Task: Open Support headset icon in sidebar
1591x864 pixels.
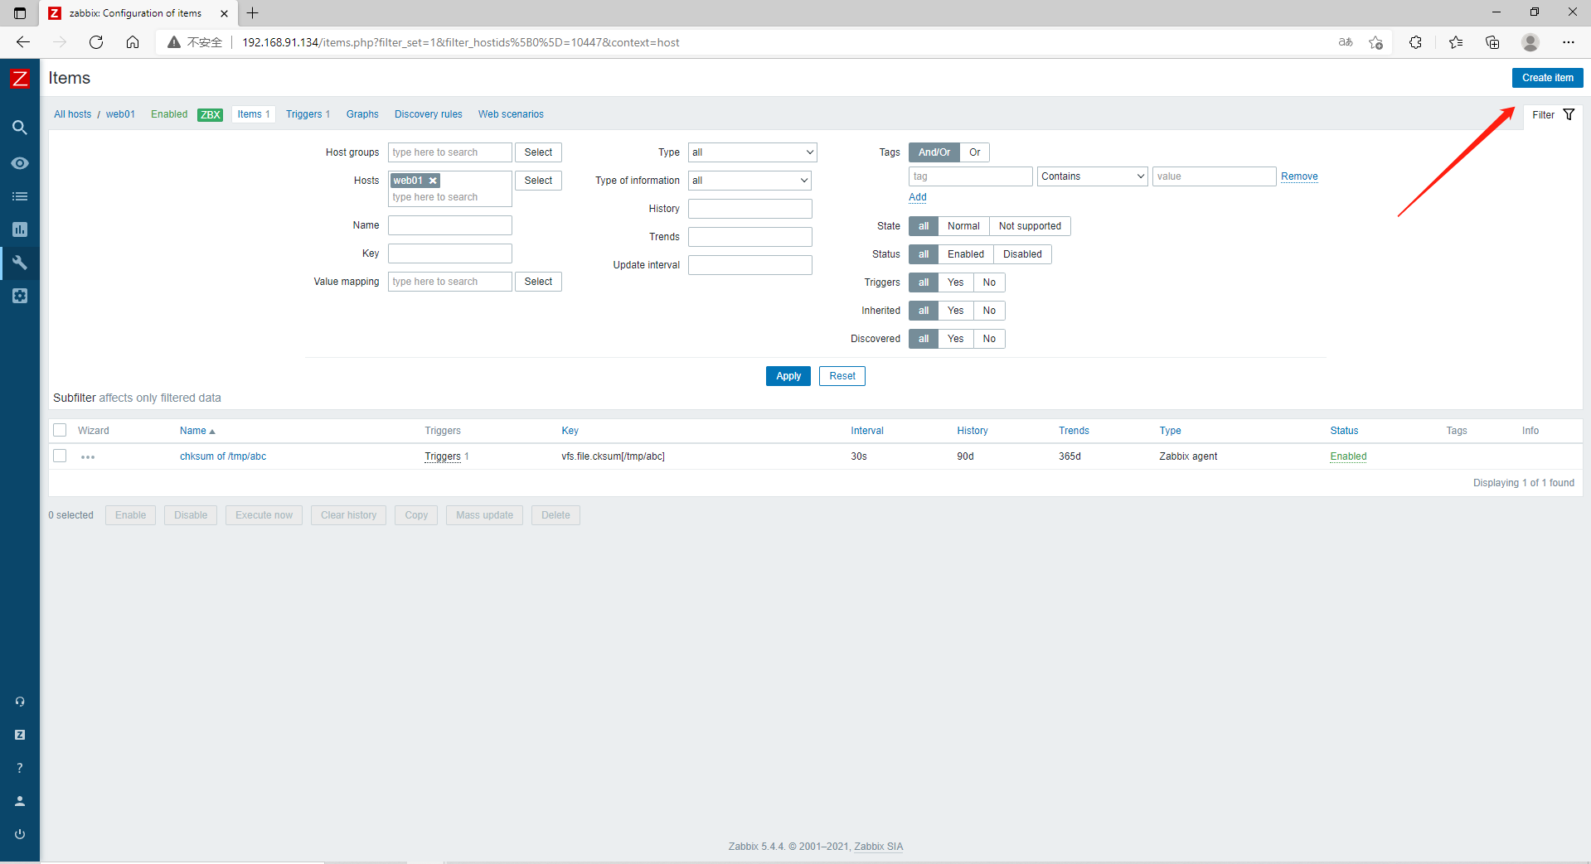Action: coord(20,702)
